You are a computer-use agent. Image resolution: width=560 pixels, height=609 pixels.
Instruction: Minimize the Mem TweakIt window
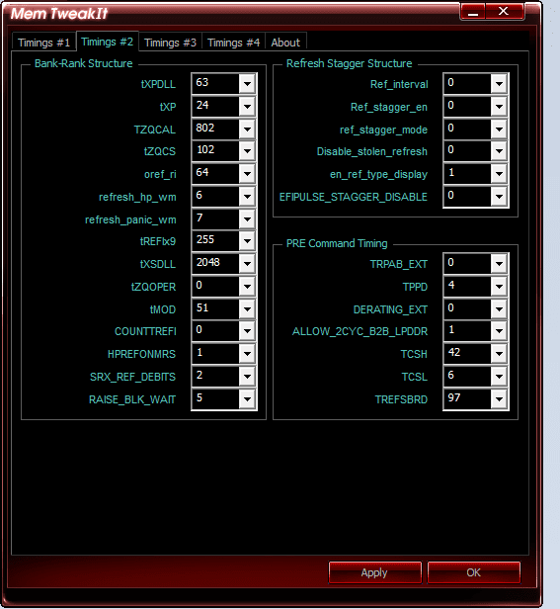click(x=473, y=11)
